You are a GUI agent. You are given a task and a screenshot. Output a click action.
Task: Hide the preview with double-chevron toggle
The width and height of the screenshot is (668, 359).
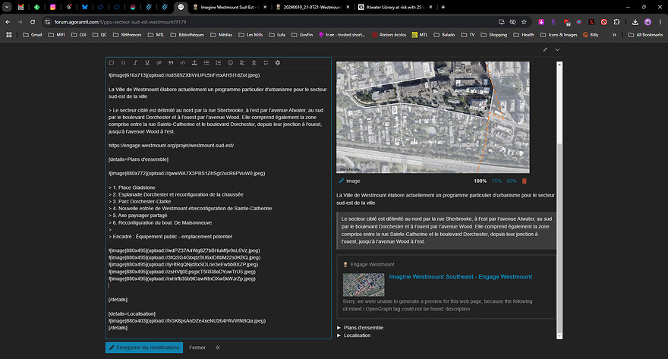(218, 348)
